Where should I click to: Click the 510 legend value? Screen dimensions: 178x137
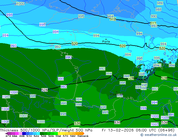[29, 136]
